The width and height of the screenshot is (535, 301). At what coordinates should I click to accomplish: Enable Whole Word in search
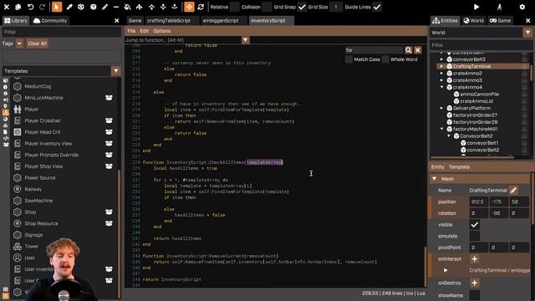click(385, 59)
